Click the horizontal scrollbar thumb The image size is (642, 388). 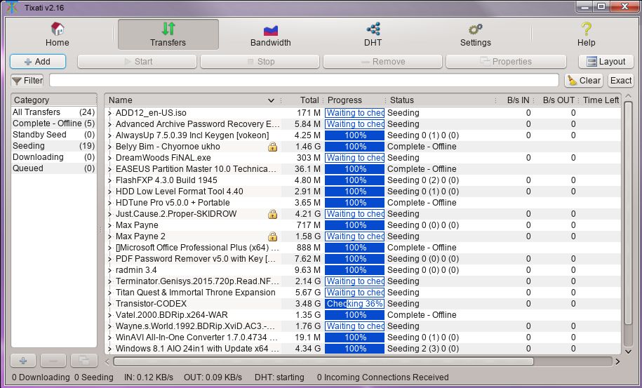pos(323,361)
